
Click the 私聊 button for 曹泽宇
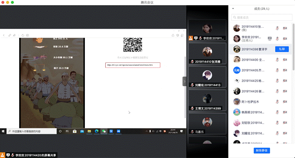pyautogui.click(x=282, y=49)
